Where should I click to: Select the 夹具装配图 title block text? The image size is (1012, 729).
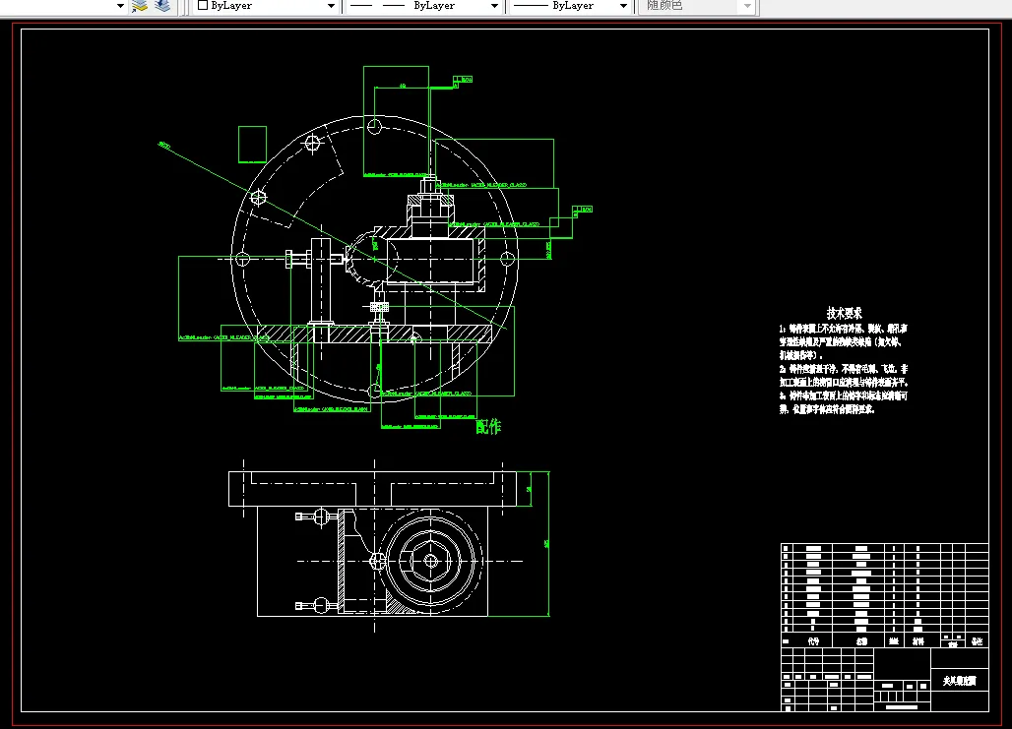(x=960, y=681)
